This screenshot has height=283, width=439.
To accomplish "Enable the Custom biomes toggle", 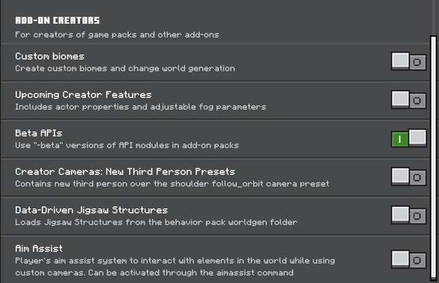I will coord(409,61).
